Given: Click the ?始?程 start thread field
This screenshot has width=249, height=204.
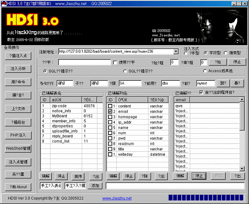Looking at the screenshot, I should [174, 62].
